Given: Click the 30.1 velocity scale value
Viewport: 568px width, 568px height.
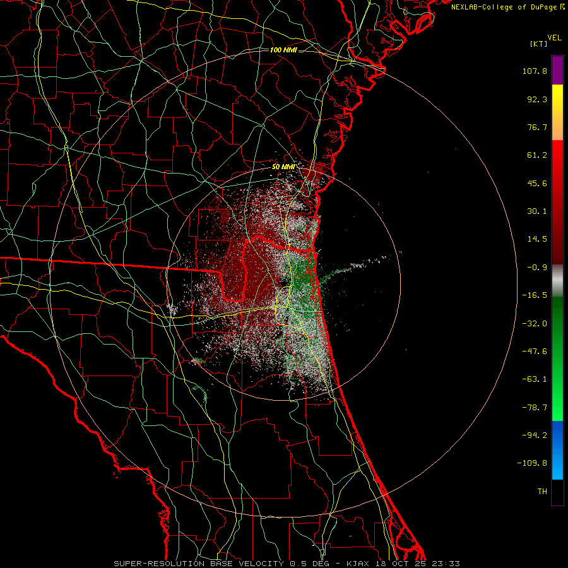Looking at the screenshot, I should pos(537,211).
